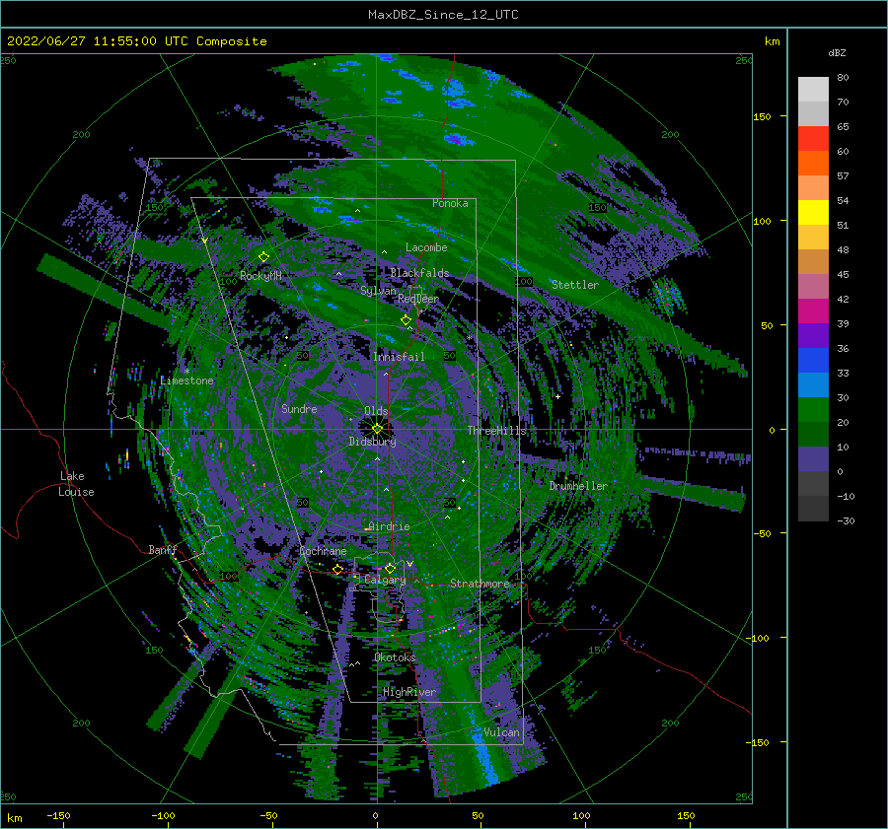This screenshot has width=888, height=829.
Task: Select the magenta 39-42 dBZ legend swatch
Action: (x=813, y=311)
